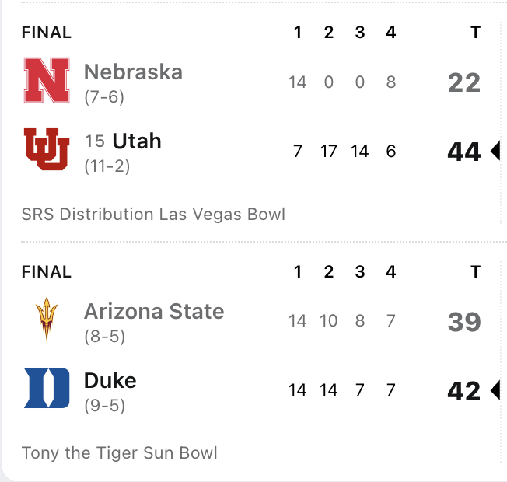
Task: Click the Nebraska team logo
Action: pyautogui.click(x=47, y=81)
